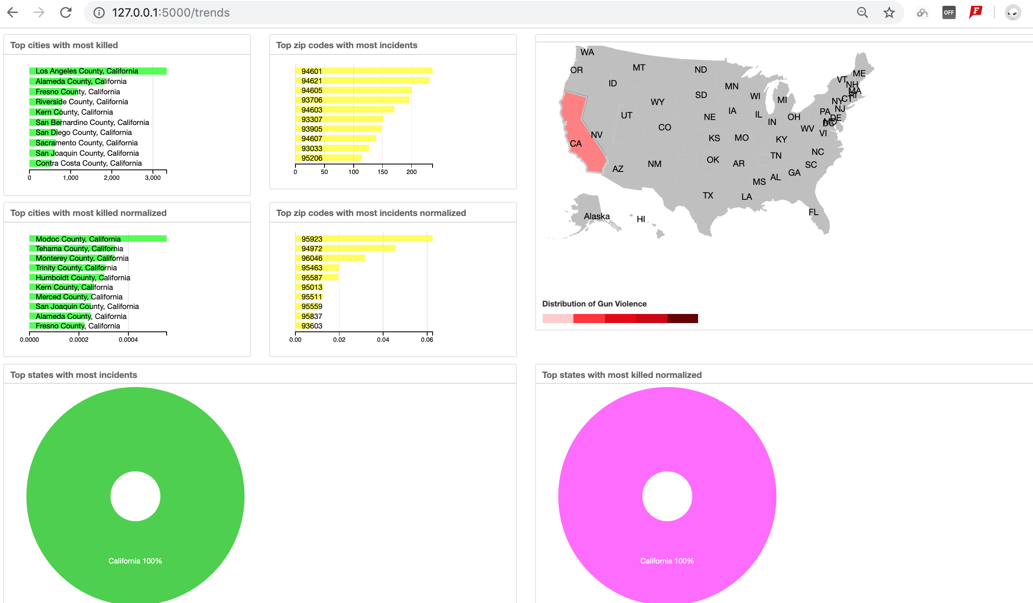Bookmark page with star icon

coord(889,12)
